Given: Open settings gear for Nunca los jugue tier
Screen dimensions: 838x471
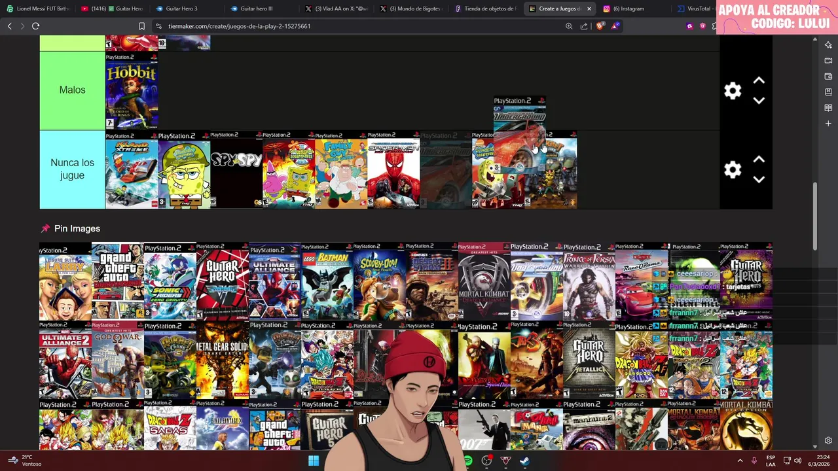Looking at the screenshot, I should click(733, 170).
